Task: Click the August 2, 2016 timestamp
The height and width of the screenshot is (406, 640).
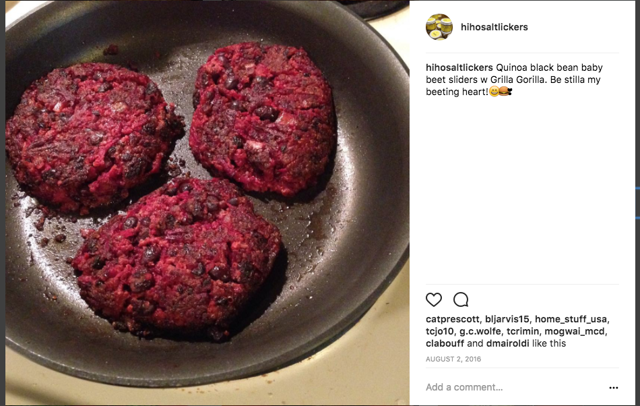Action: pyautogui.click(x=453, y=359)
